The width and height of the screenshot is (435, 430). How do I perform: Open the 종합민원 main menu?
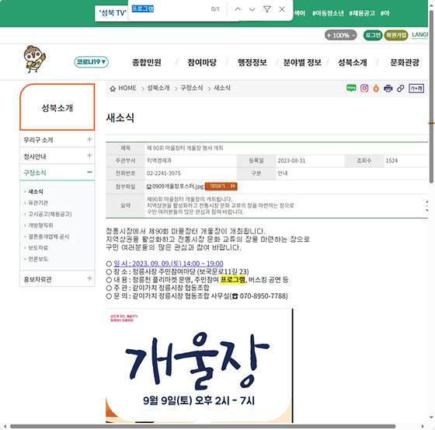(x=147, y=62)
